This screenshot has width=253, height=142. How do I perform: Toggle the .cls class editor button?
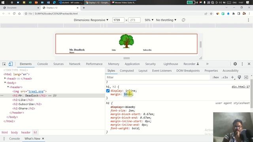[x=225, y=77]
